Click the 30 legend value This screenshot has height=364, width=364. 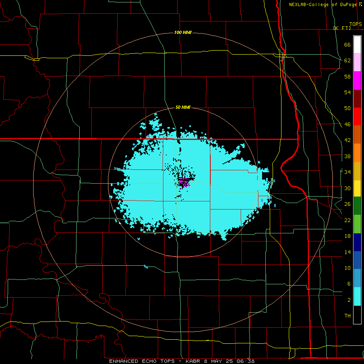[x=347, y=188]
